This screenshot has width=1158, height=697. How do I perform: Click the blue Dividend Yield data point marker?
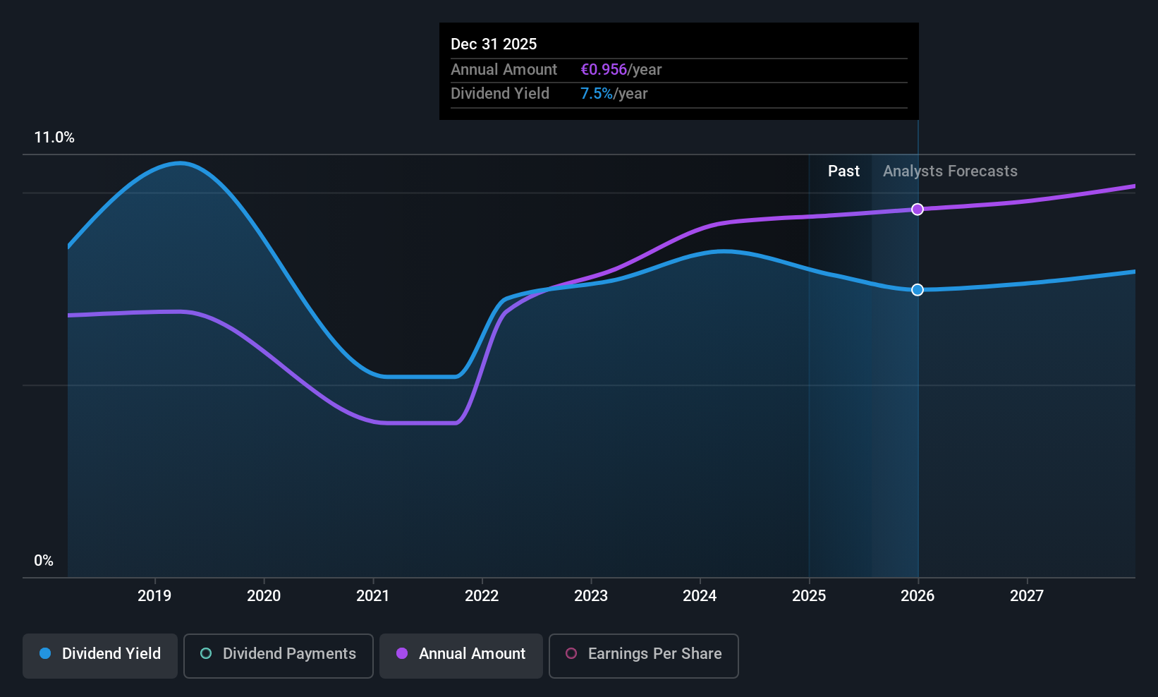(918, 290)
